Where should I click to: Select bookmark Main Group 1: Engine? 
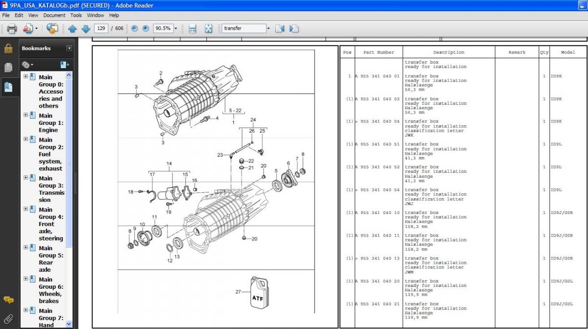pyautogui.click(x=51, y=123)
